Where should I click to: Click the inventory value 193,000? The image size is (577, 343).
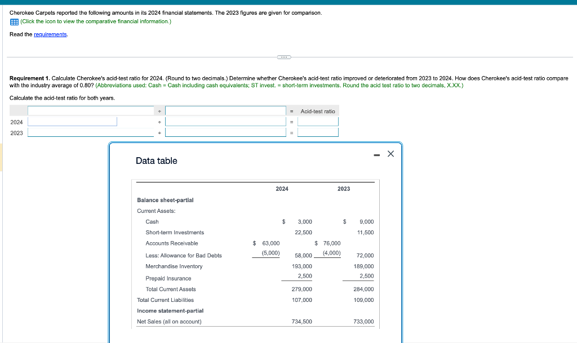pyautogui.click(x=302, y=266)
